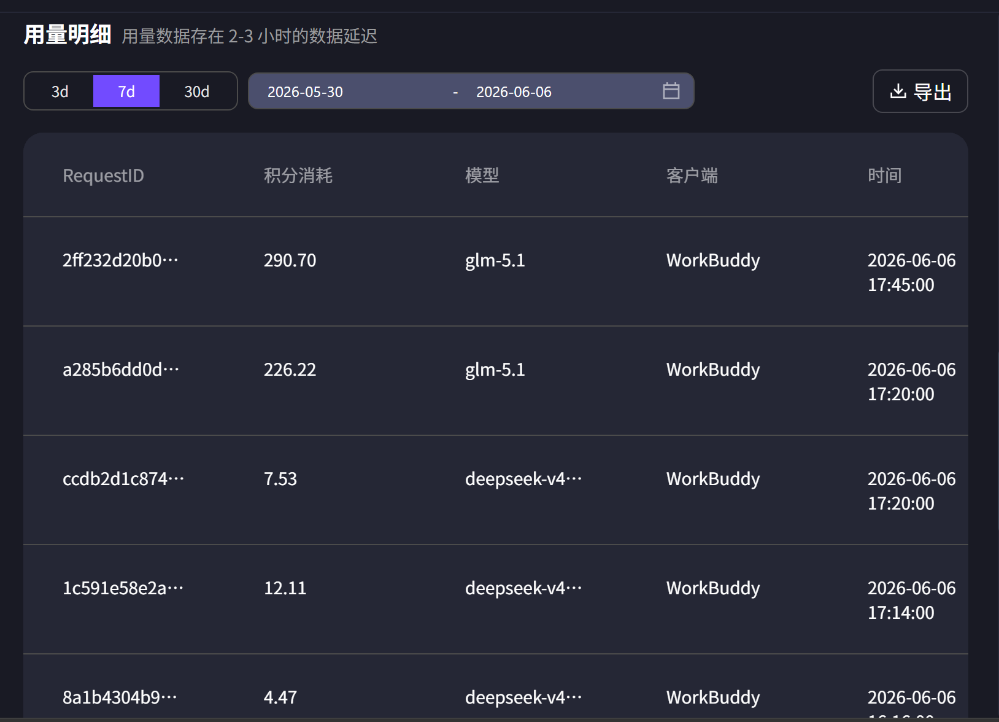Select the 30d time range tab
The height and width of the screenshot is (722, 999).
point(197,91)
